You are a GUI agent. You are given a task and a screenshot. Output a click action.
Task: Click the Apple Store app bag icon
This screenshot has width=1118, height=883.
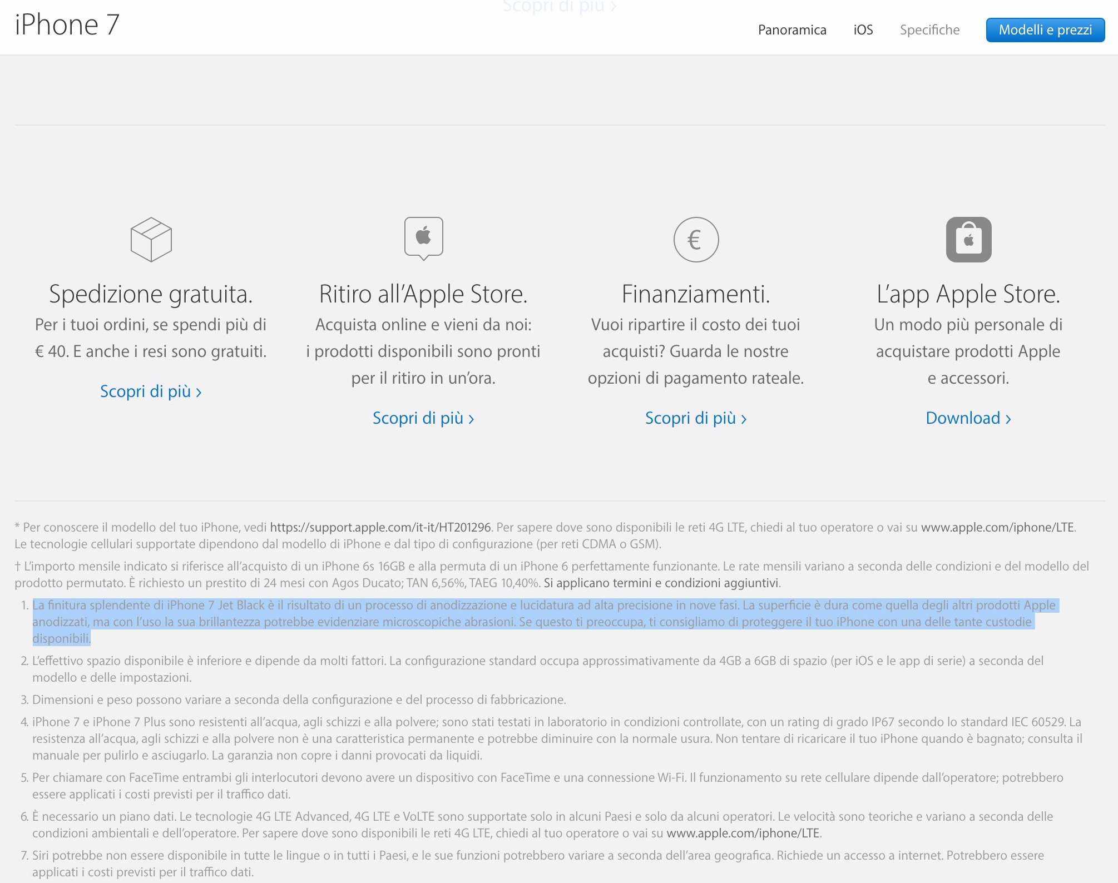(x=968, y=240)
